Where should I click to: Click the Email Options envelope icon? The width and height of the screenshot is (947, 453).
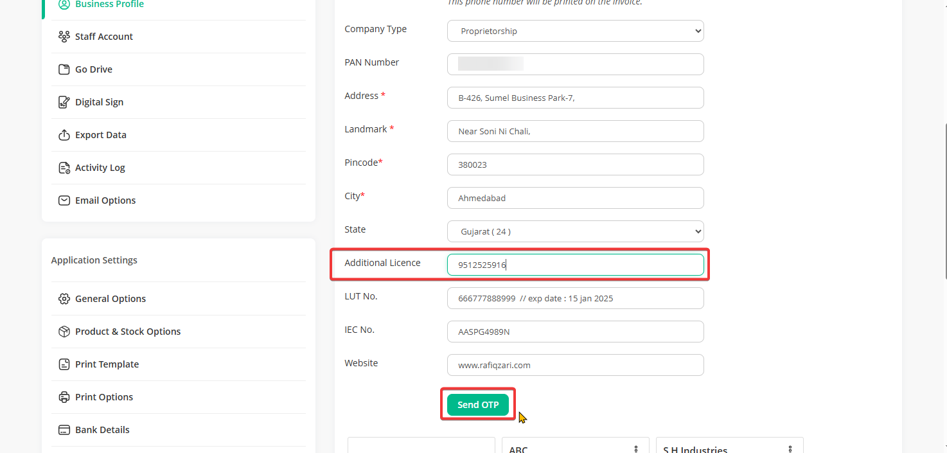click(64, 200)
